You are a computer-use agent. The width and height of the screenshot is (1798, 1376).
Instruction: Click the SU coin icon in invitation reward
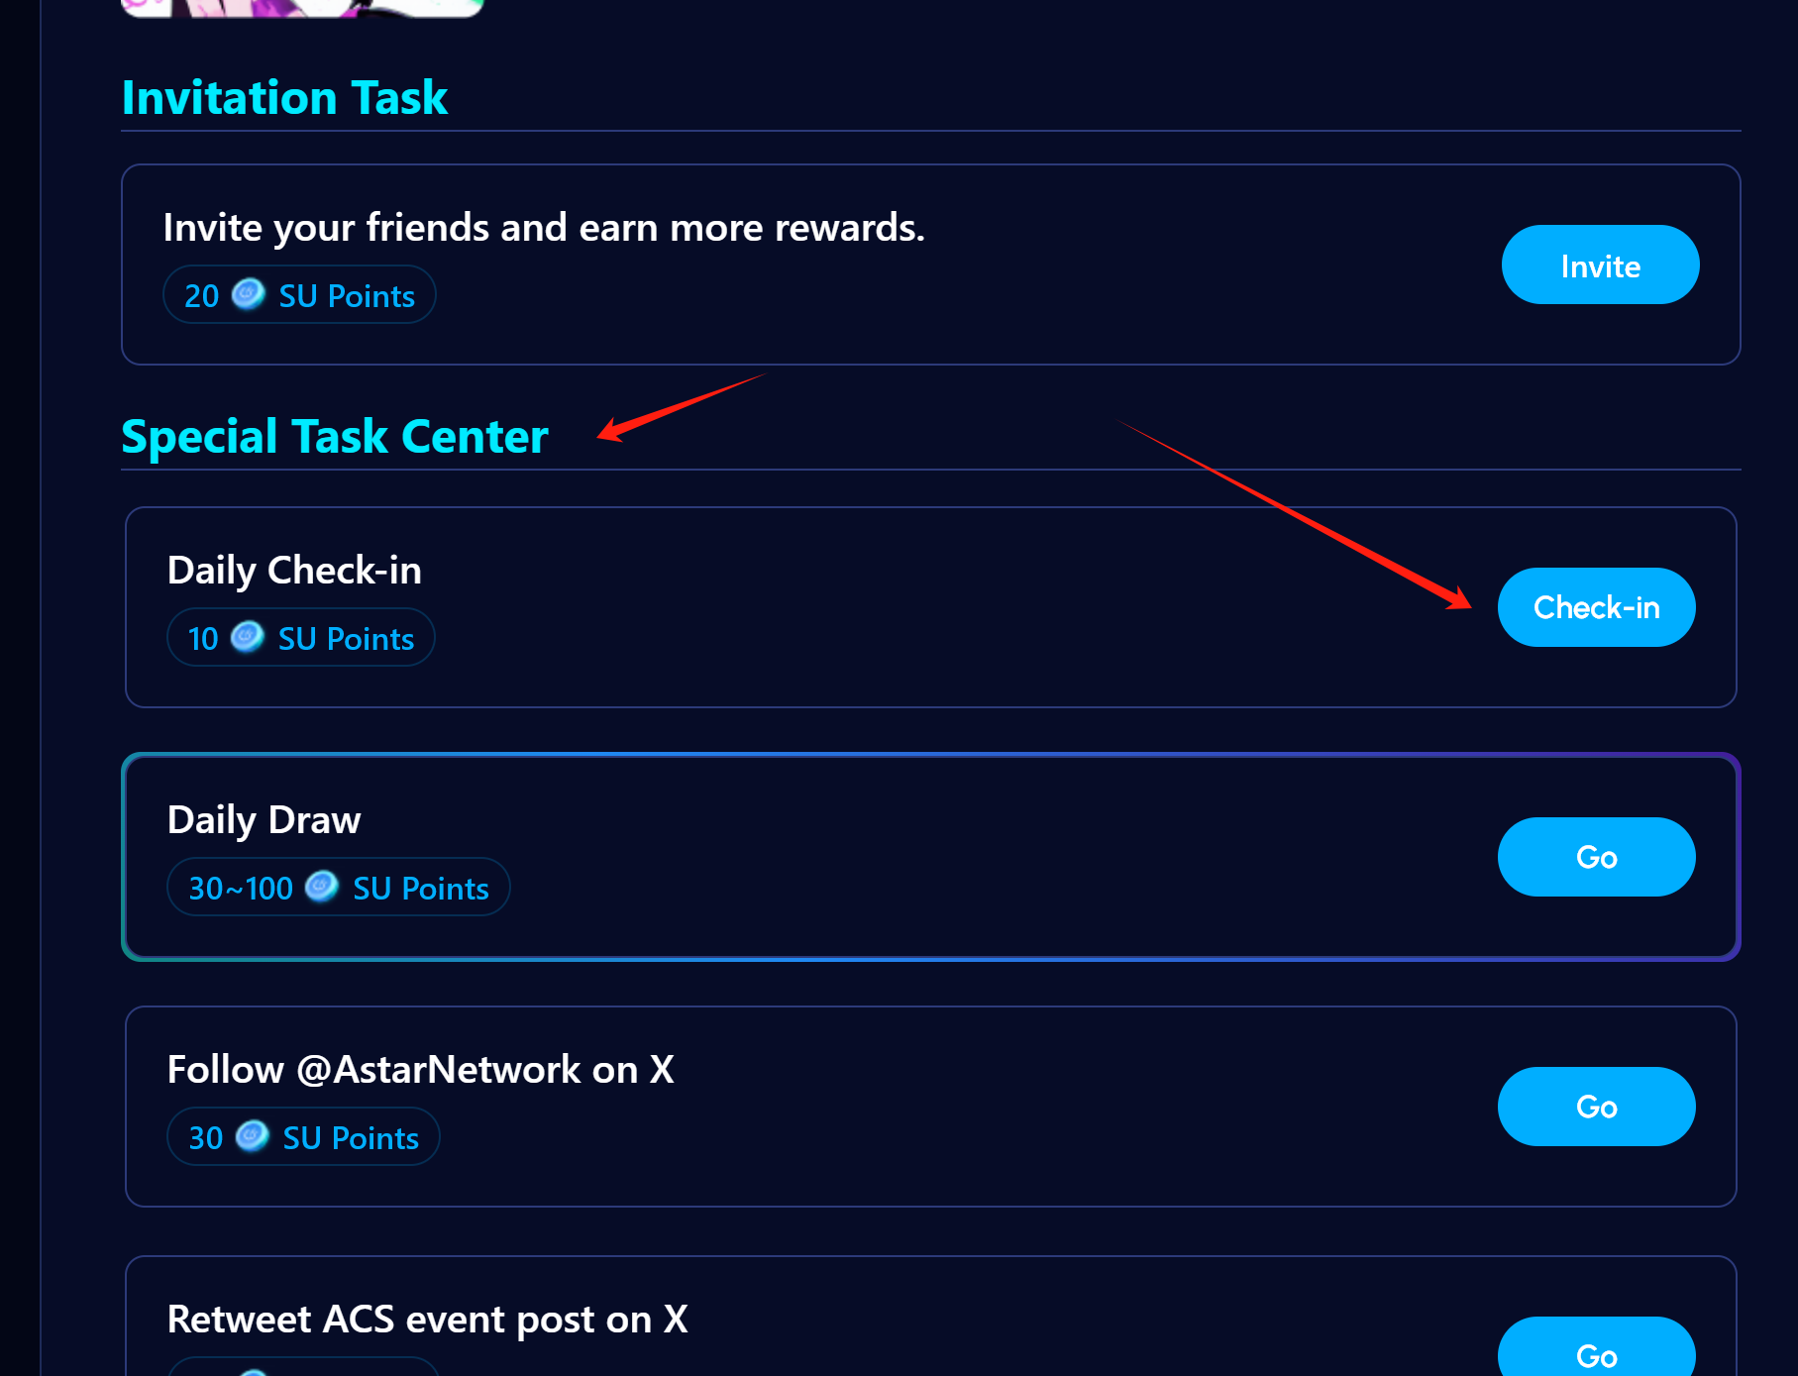click(x=249, y=294)
